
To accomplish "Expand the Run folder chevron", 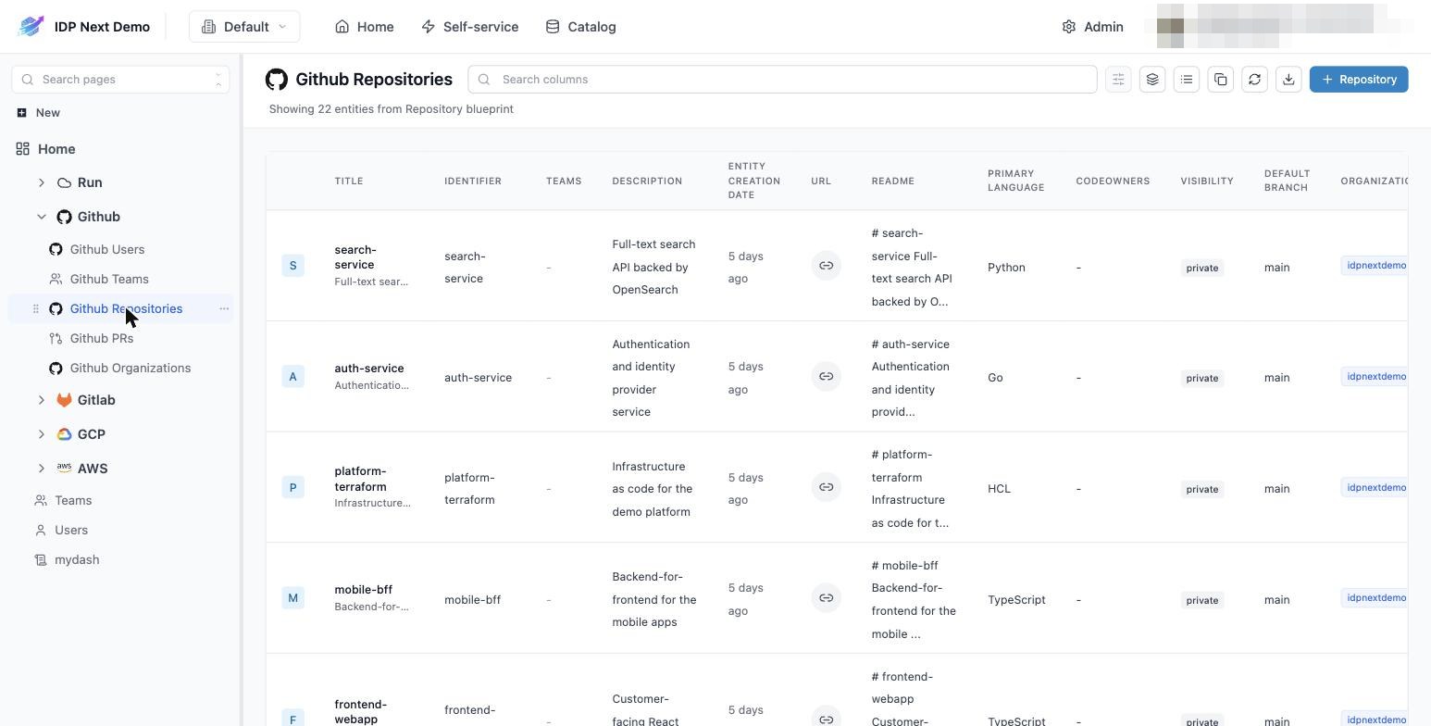I will (x=42, y=183).
